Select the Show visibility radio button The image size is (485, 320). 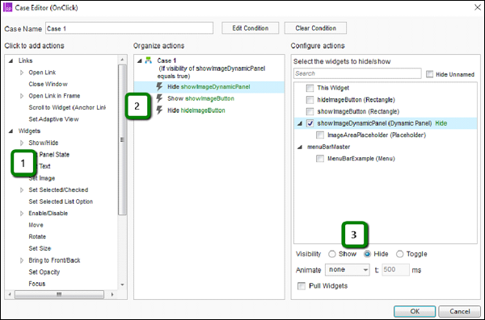pos(332,254)
